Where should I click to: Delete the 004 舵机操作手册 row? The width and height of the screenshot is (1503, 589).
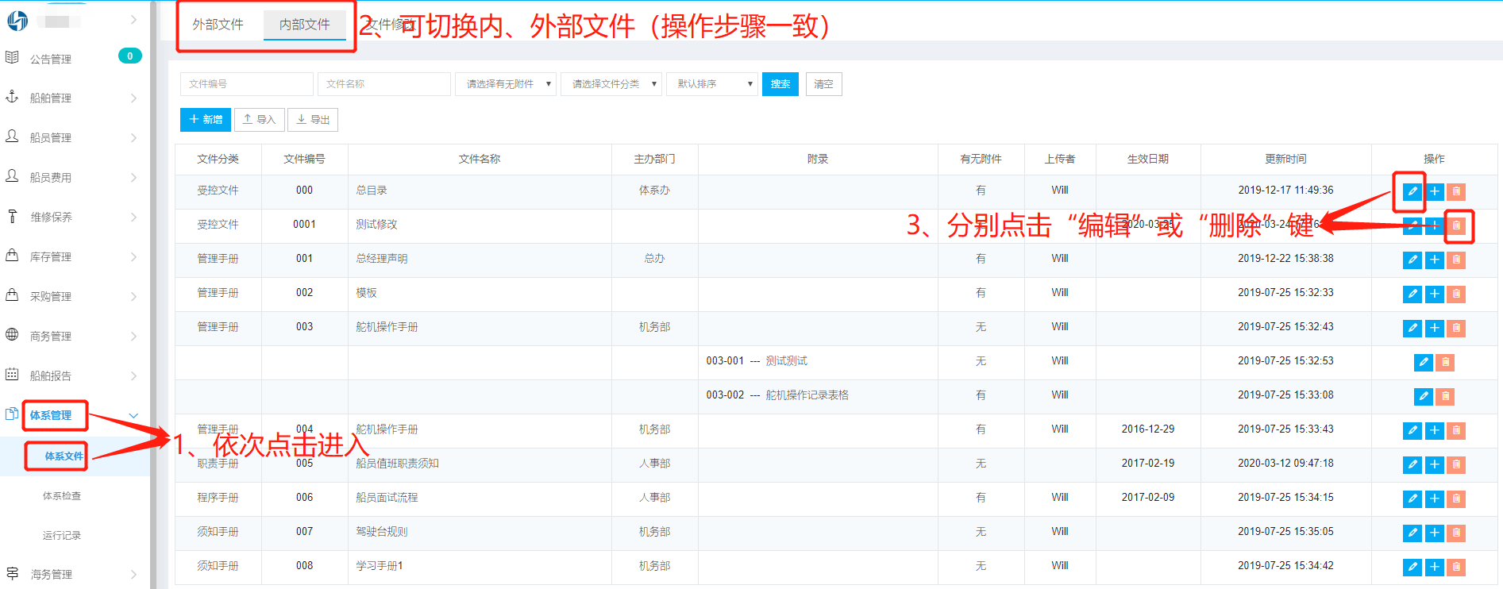[1456, 430]
